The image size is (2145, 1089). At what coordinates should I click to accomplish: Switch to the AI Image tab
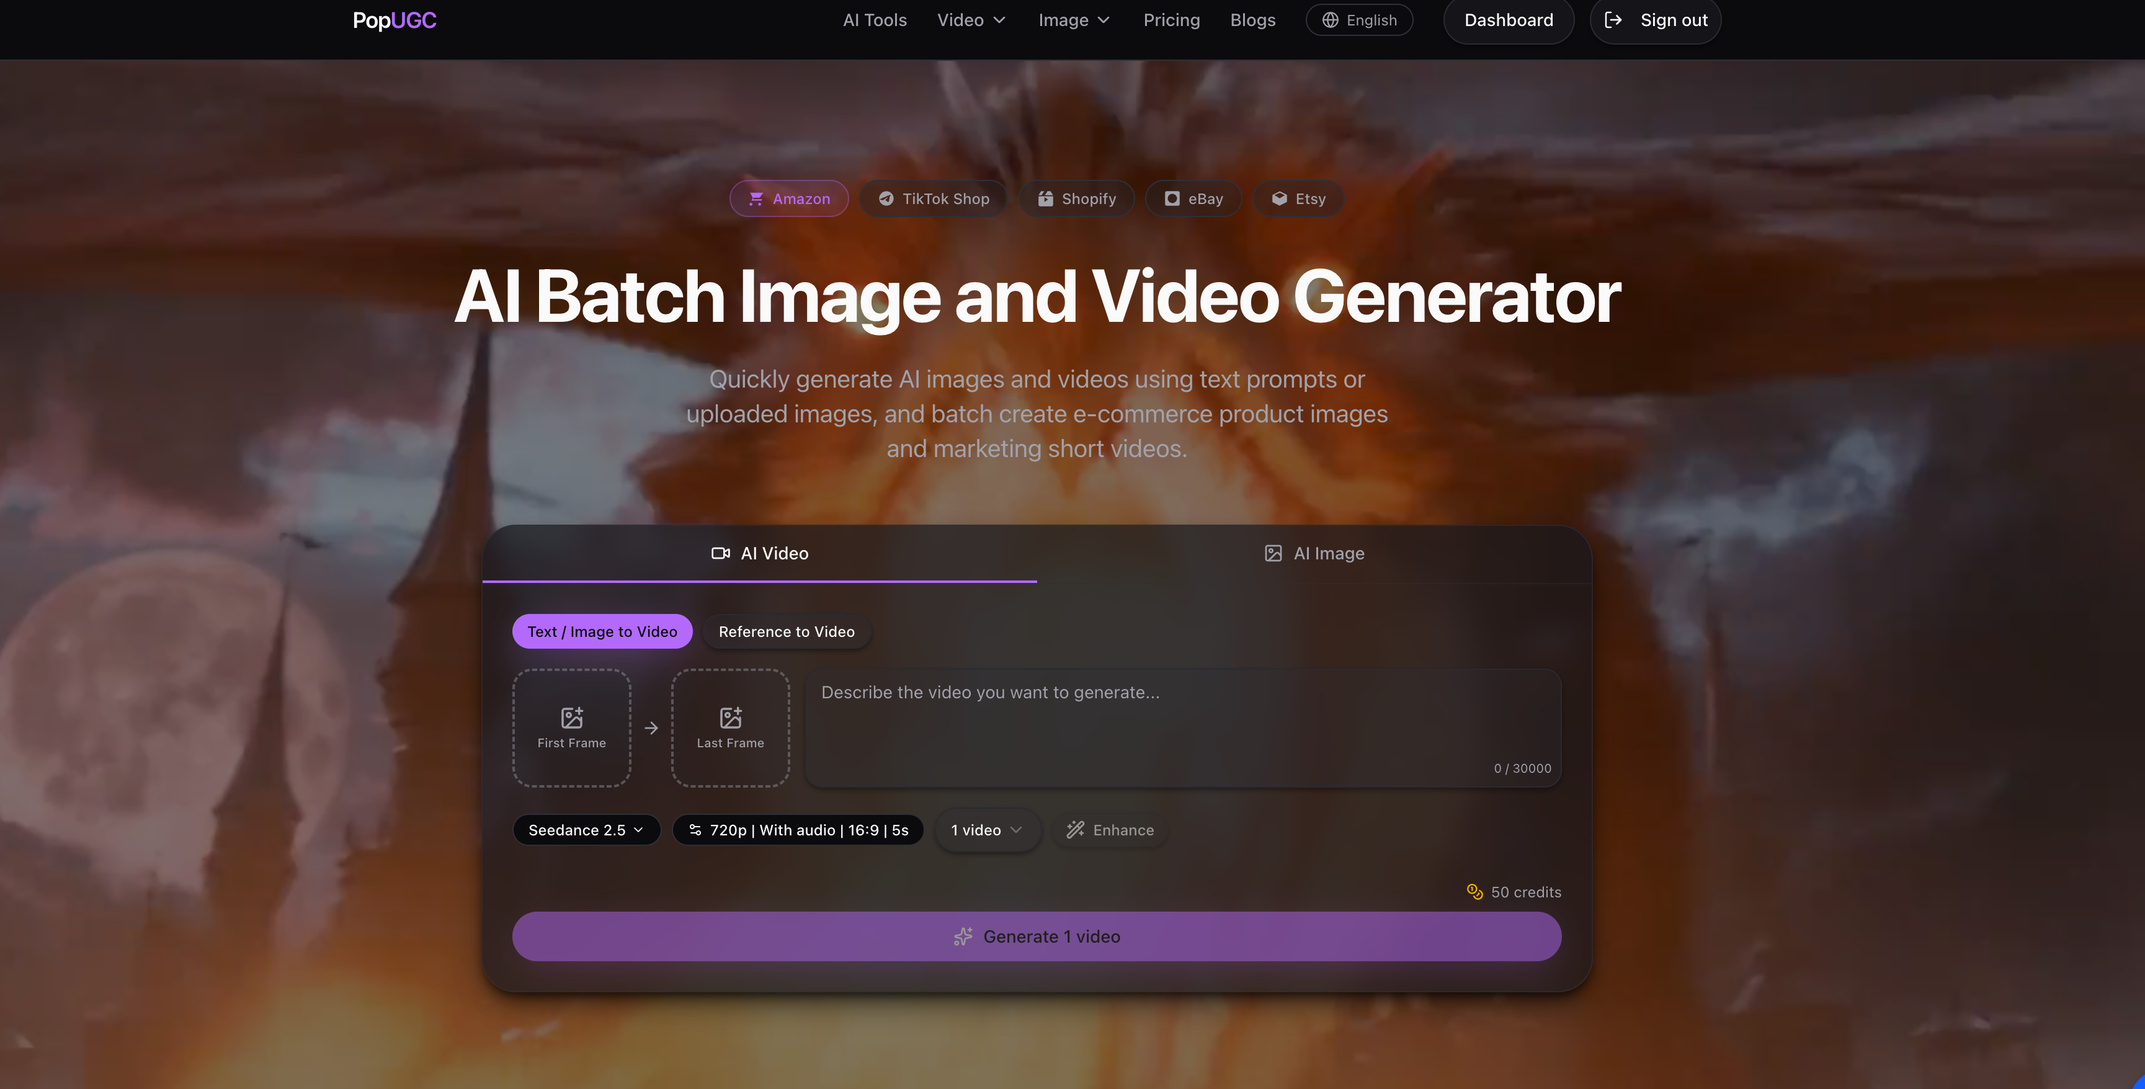click(1314, 554)
